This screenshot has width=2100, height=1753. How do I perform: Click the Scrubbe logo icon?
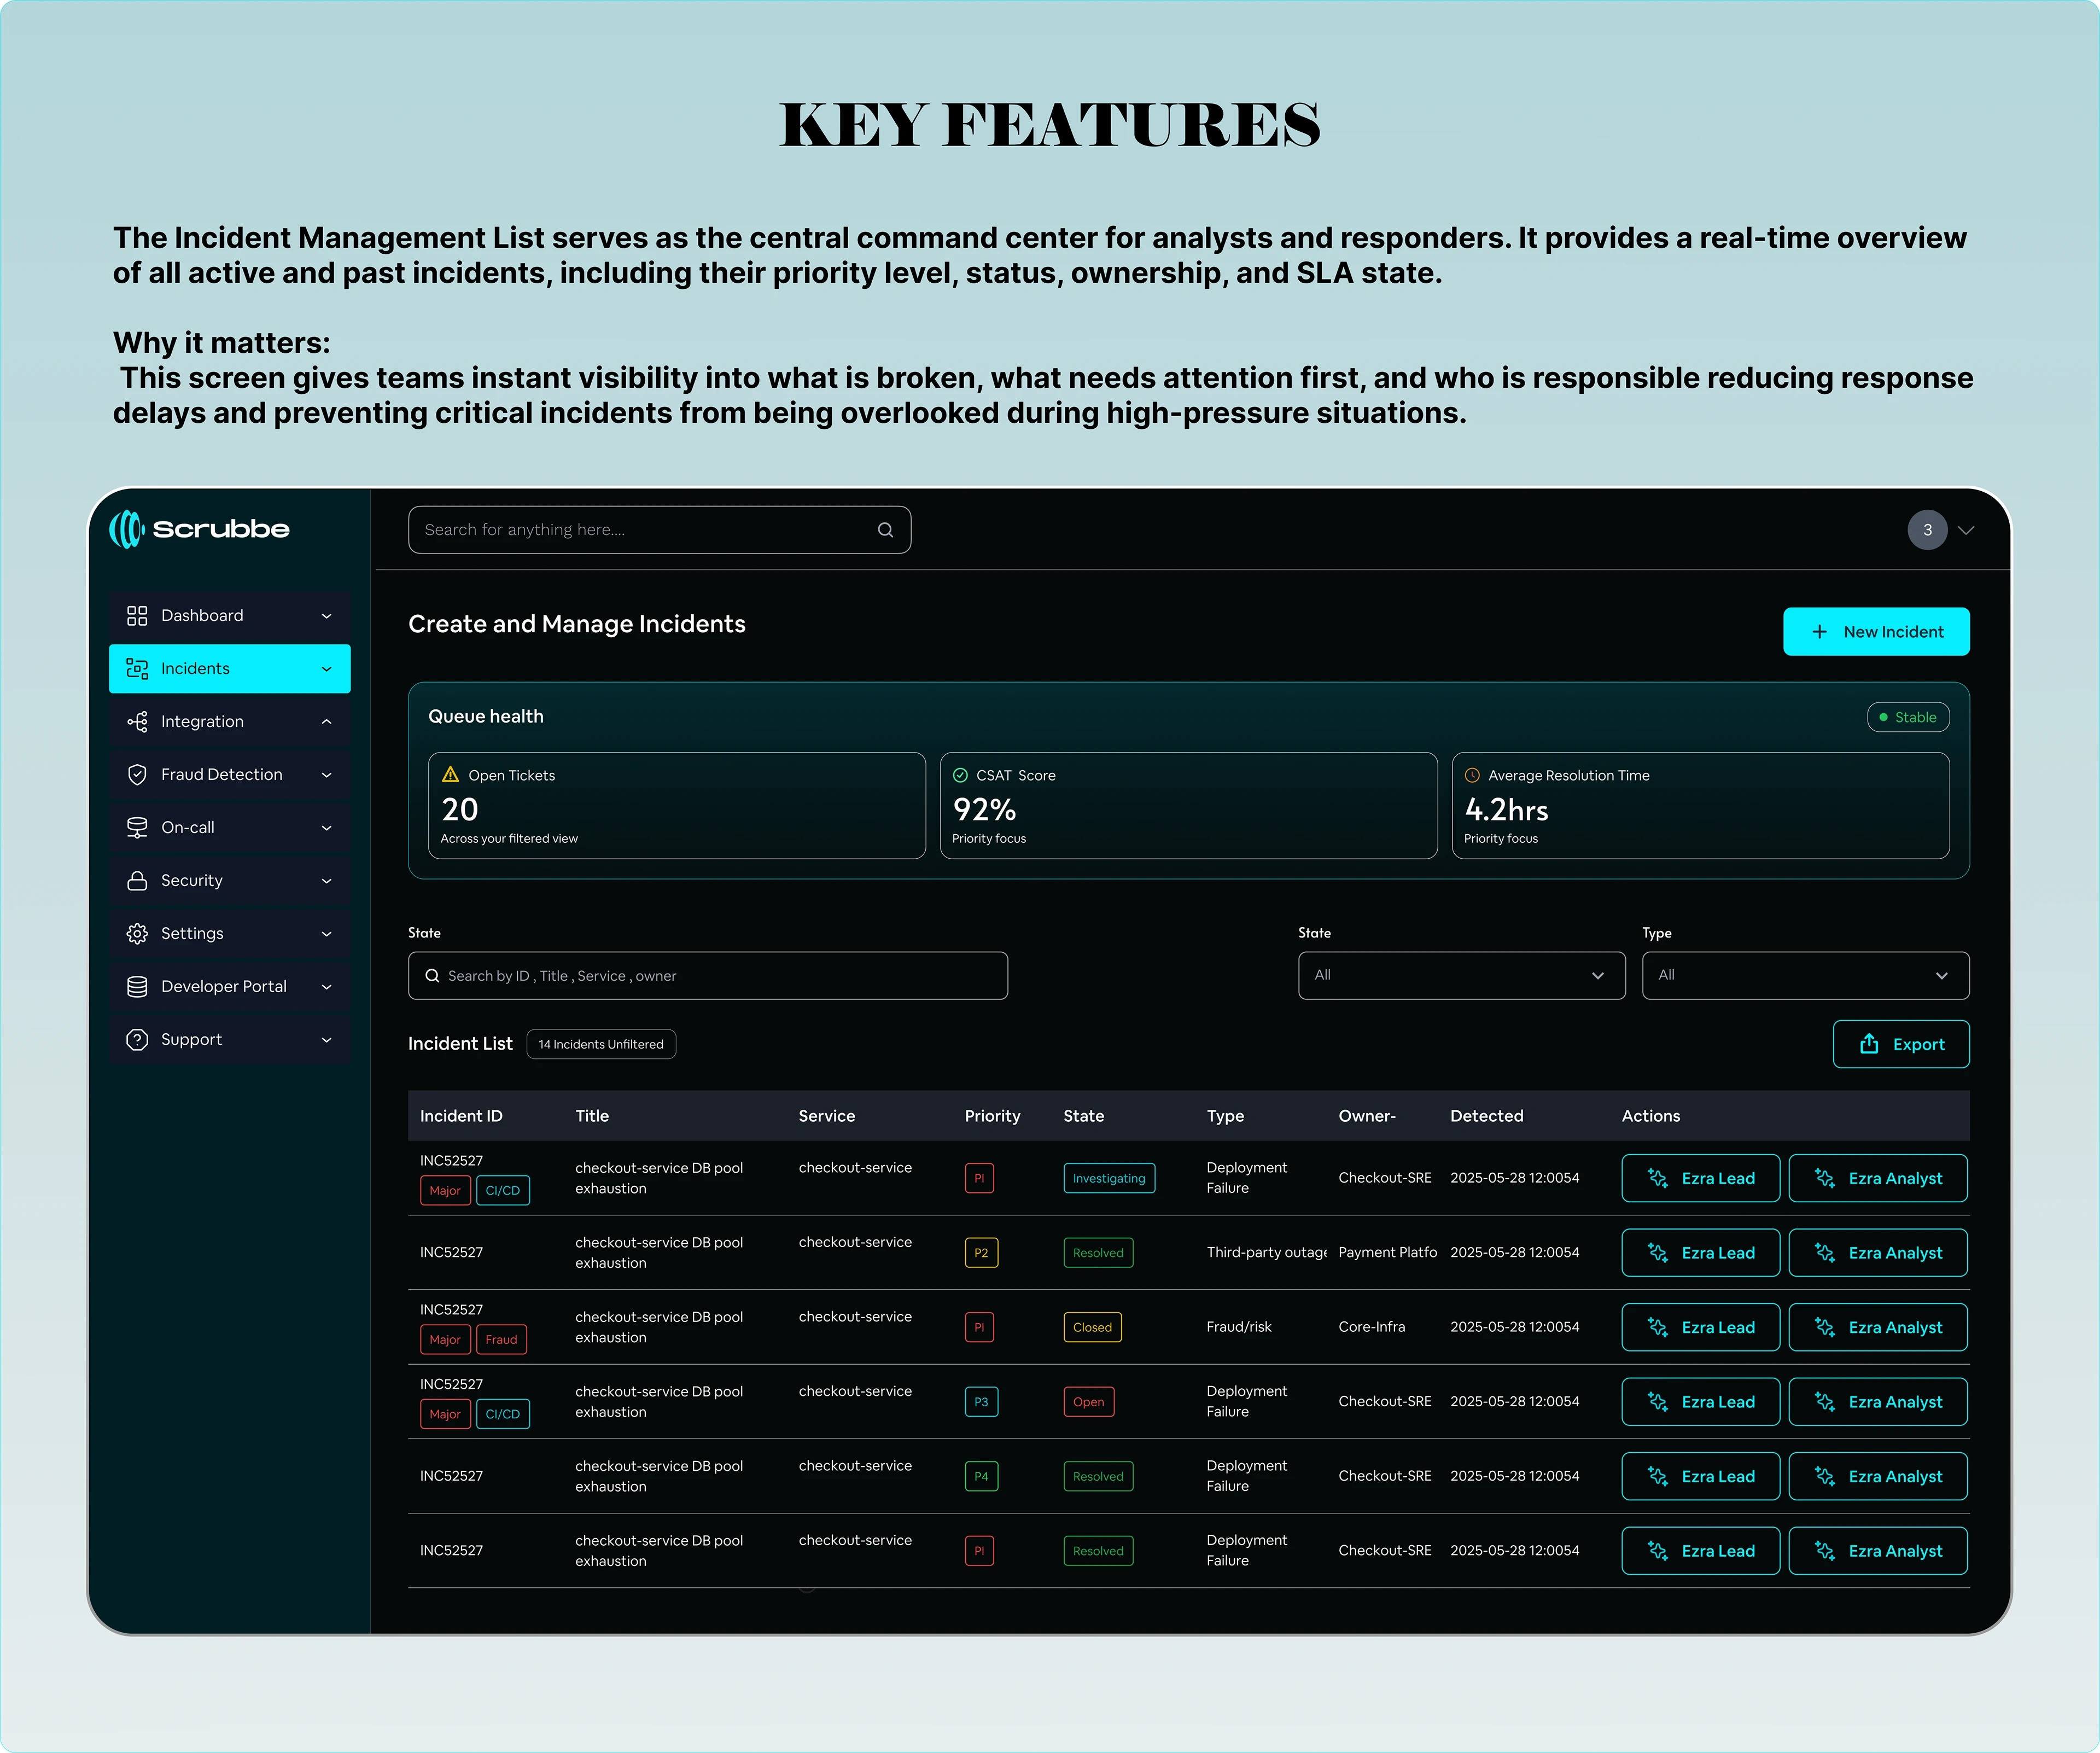[x=126, y=529]
